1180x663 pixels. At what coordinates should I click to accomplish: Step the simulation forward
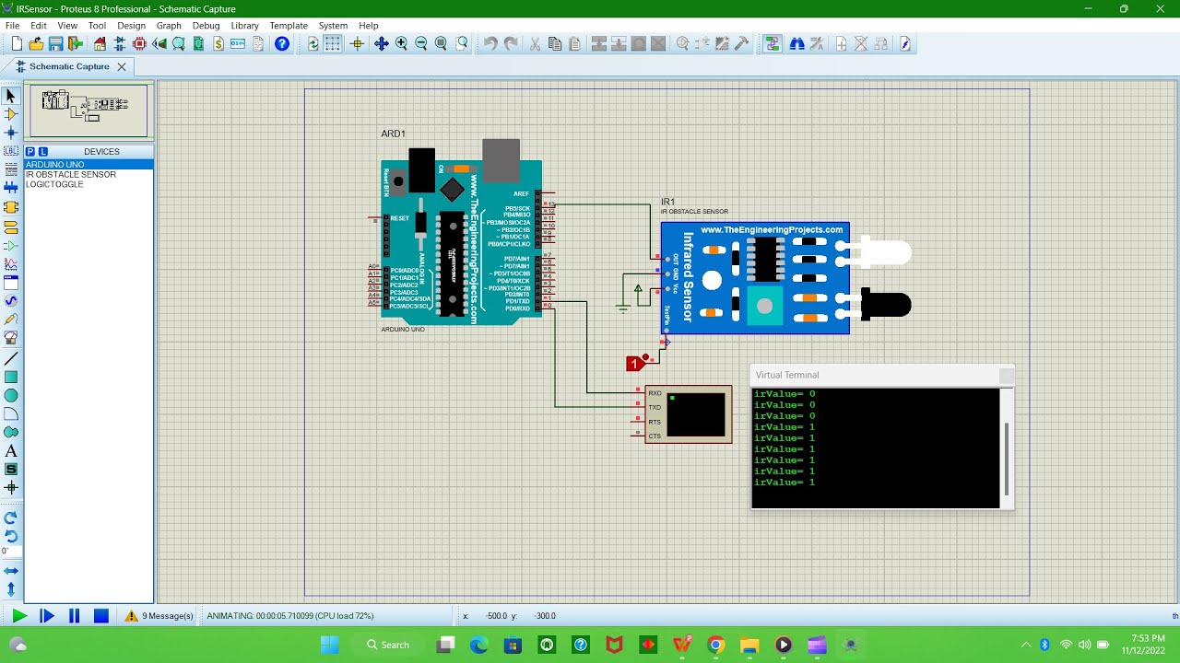click(x=47, y=616)
